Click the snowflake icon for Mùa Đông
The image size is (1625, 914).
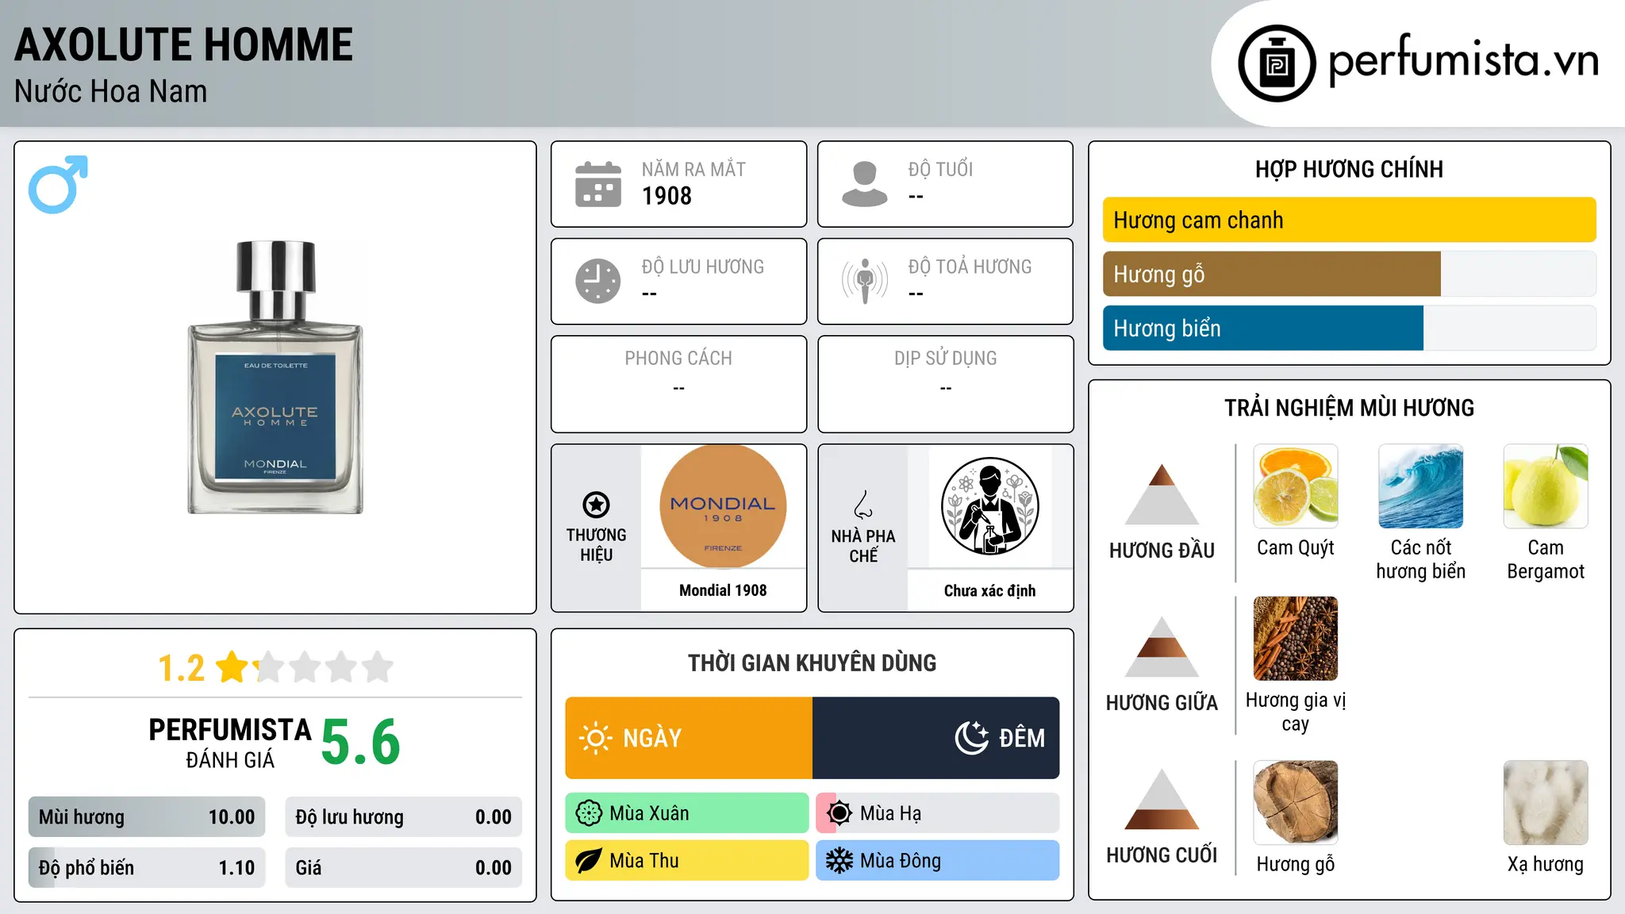(x=839, y=861)
